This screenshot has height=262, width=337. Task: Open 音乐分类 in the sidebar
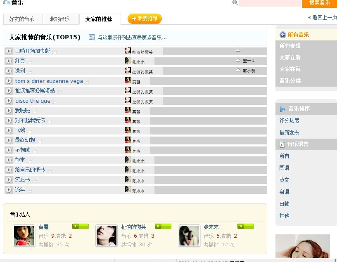click(x=290, y=81)
